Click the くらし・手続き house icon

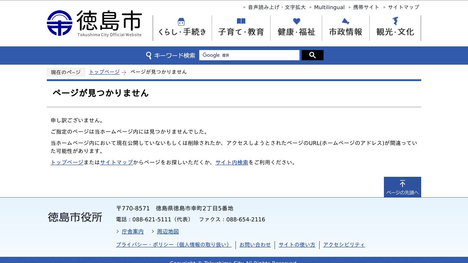tap(181, 21)
